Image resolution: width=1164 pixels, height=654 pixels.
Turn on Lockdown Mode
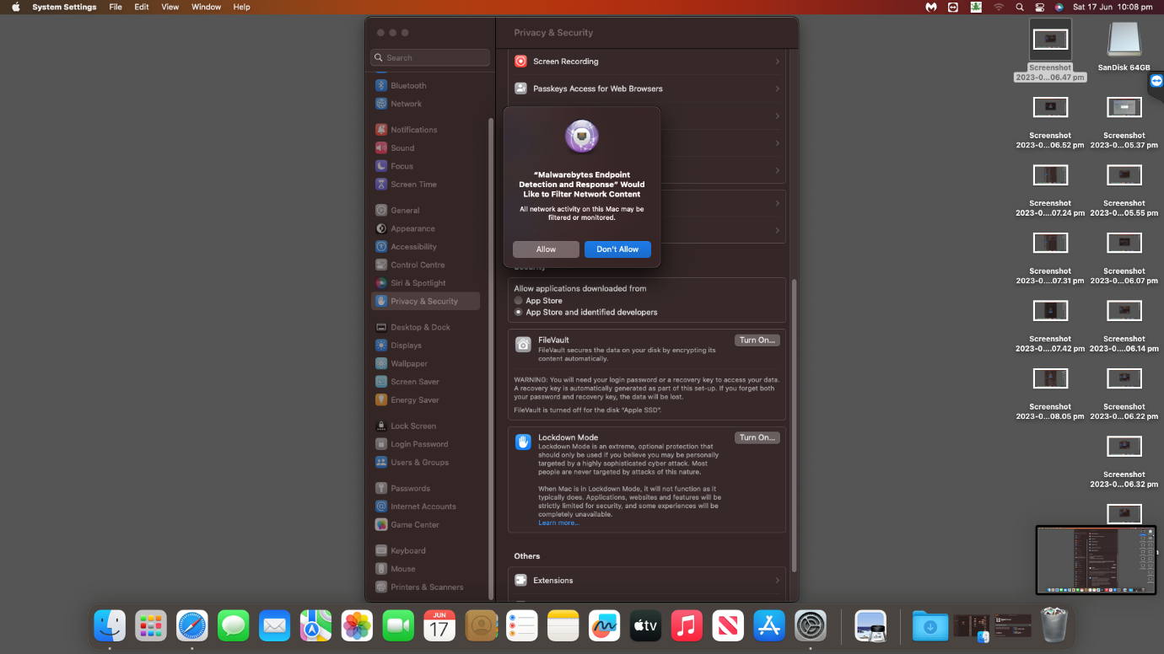757,437
